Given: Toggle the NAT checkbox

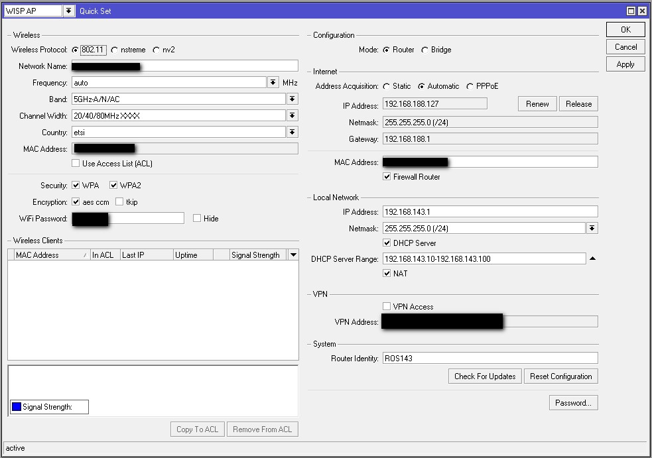Looking at the screenshot, I should click(387, 273).
